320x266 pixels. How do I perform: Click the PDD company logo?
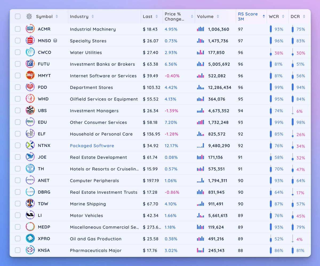tap(30, 87)
